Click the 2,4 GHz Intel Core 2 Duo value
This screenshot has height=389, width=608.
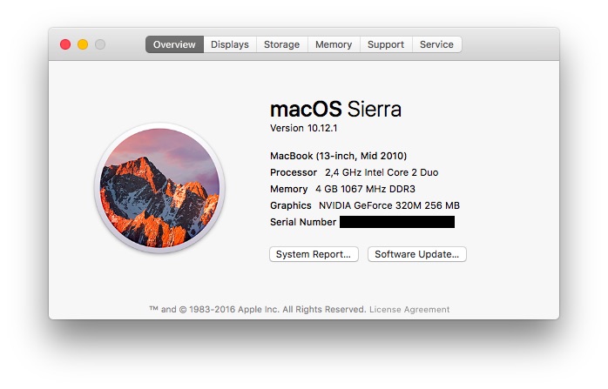(x=382, y=172)
